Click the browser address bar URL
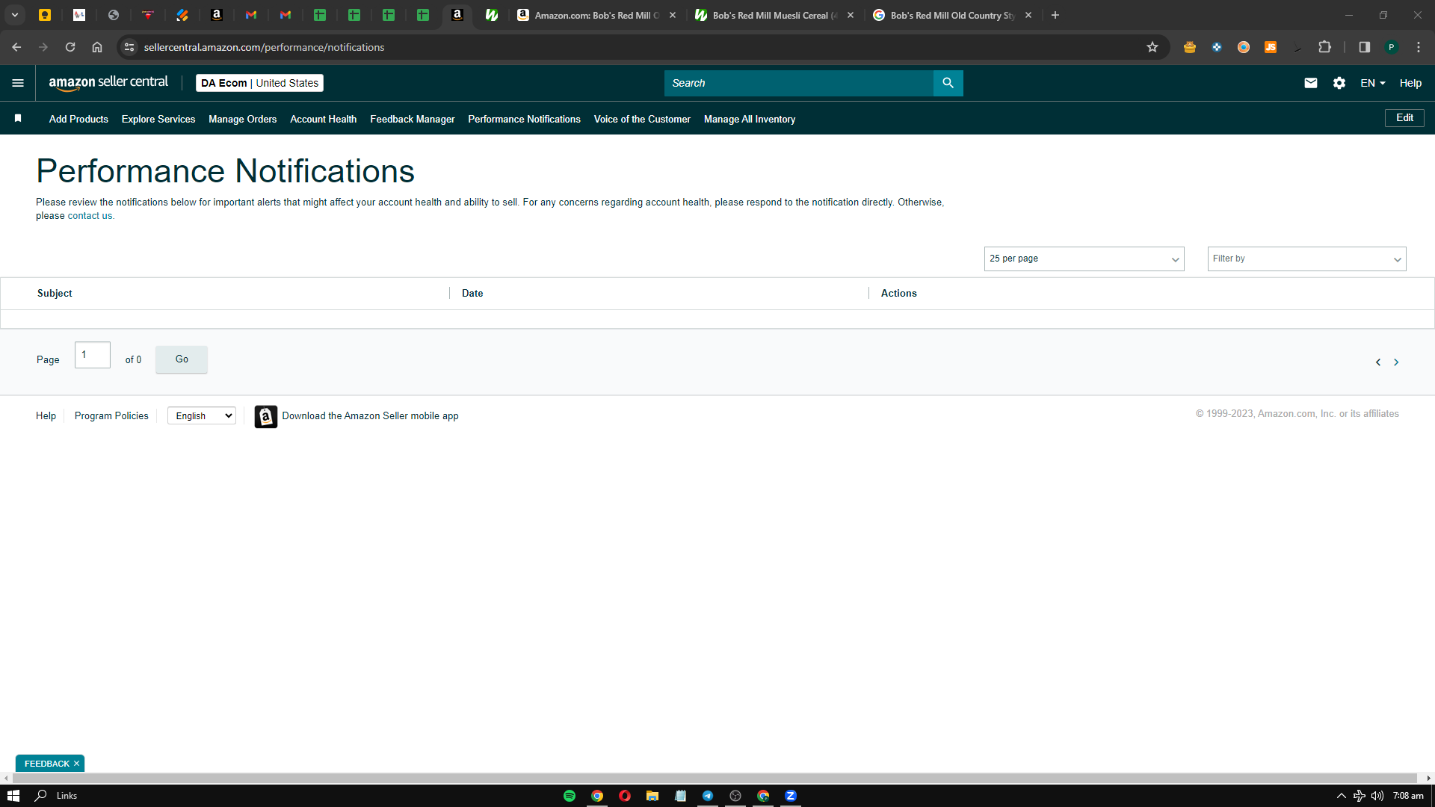Image resolution: width=1435 pixels, height=807 pixels. click(264, 47)
